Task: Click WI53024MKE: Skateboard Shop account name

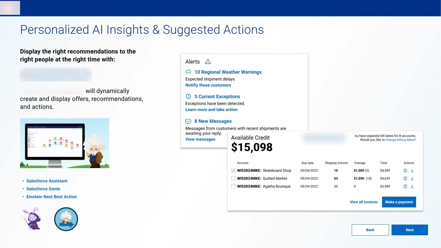Action: point(264,170)
